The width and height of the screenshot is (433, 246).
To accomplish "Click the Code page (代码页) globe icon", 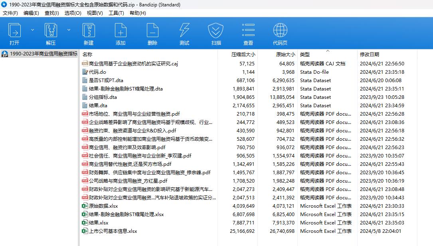I will 280,30.
